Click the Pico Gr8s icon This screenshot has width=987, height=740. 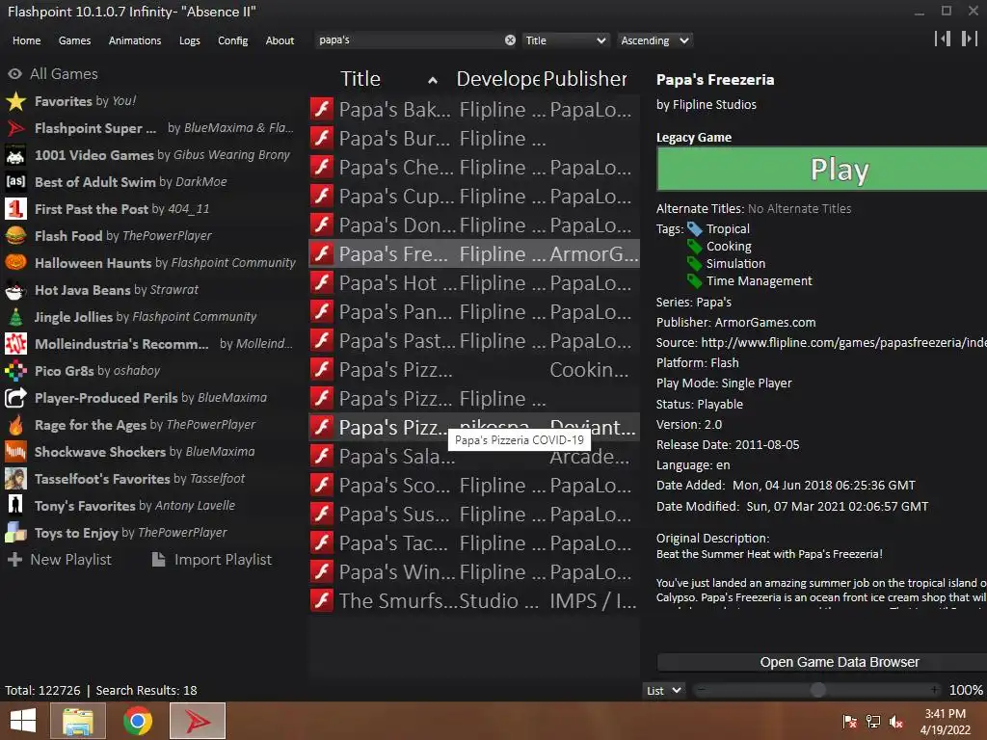[x=15, y=371]
